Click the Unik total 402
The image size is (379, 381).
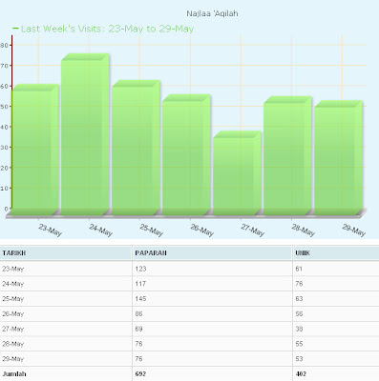click(301, 374)
